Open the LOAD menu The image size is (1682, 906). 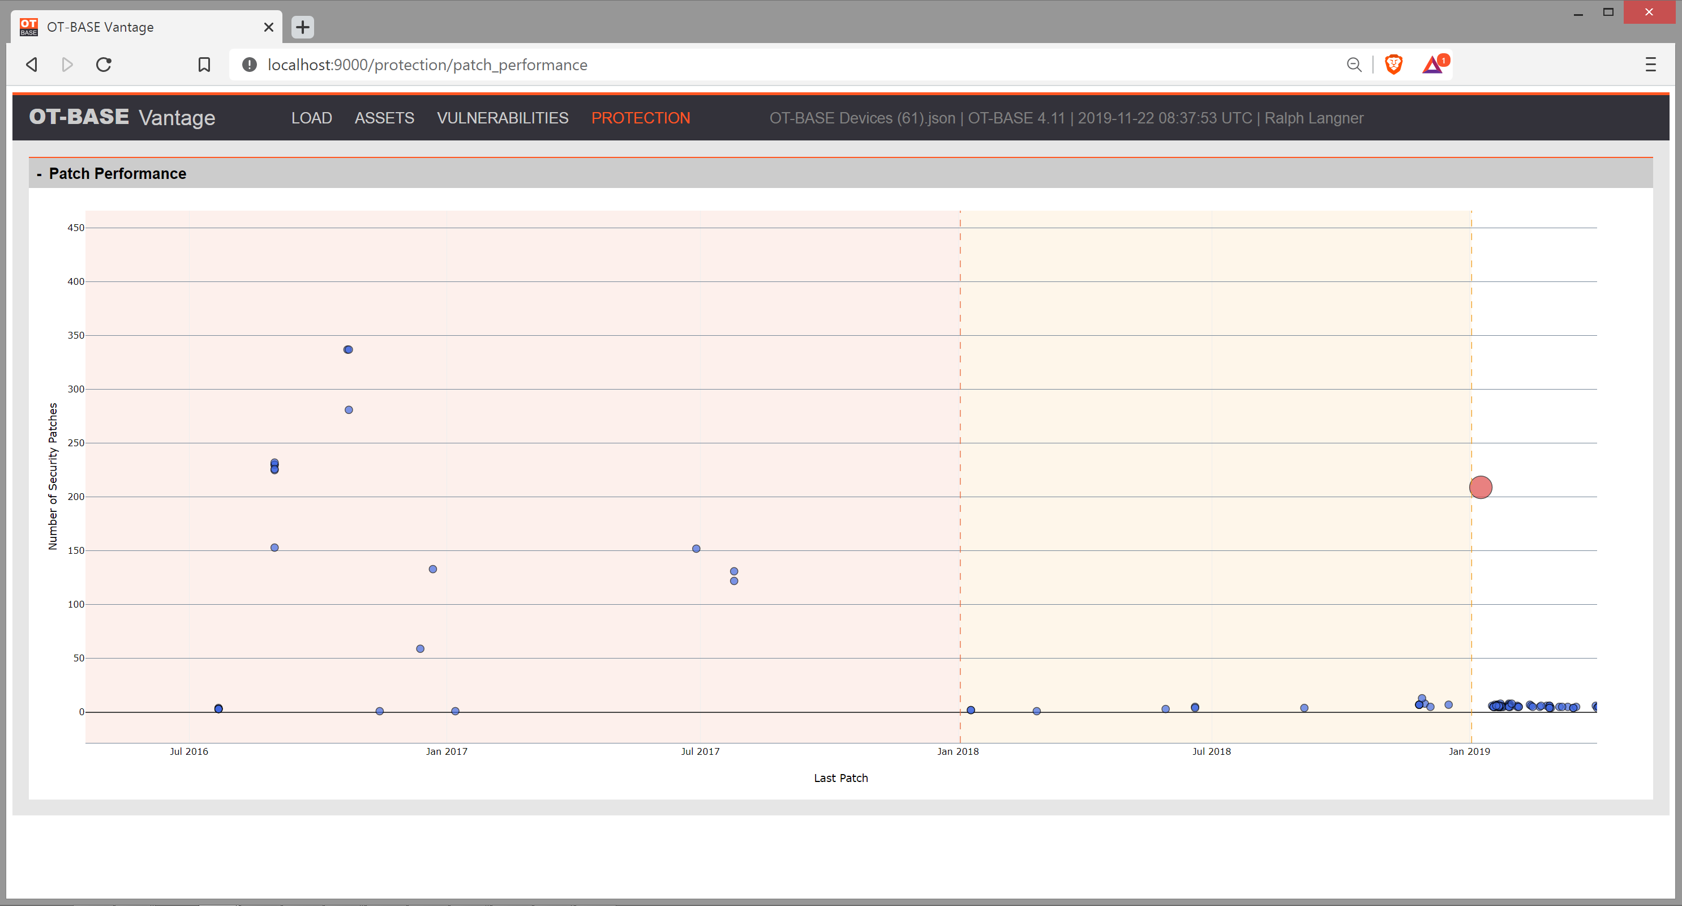(311, 118)
